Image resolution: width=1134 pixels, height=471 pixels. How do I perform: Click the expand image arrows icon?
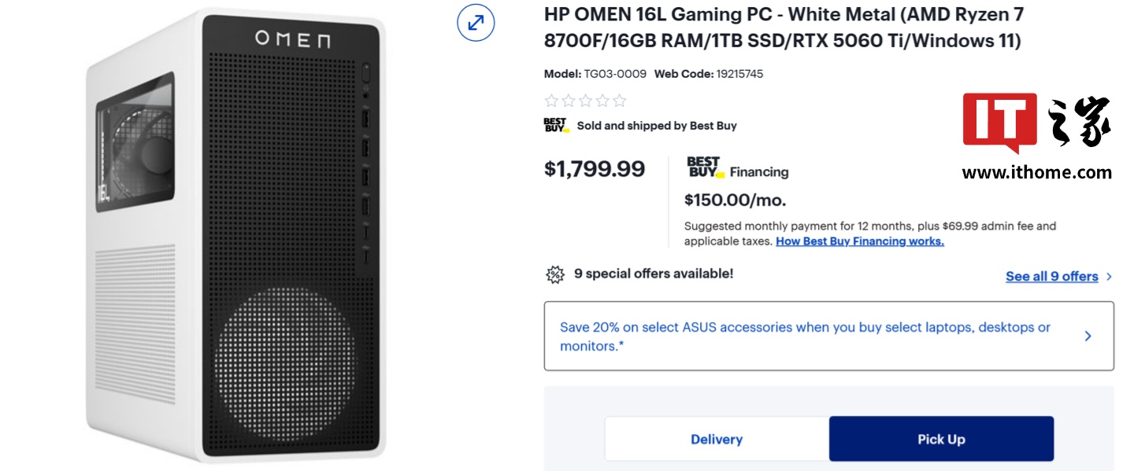476,23
